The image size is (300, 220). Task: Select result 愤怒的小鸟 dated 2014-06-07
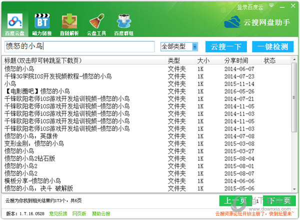tap(146, 68)
